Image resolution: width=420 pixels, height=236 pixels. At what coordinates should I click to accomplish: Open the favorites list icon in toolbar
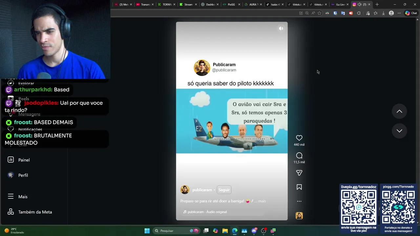(375, 13)
